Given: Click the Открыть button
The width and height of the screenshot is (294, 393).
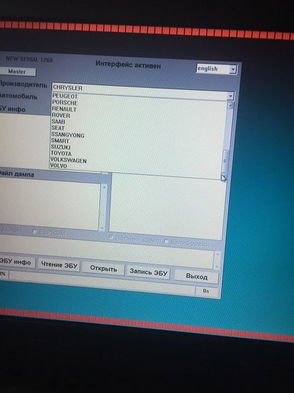Looking at the screenshot, I should tap(103, 269).
